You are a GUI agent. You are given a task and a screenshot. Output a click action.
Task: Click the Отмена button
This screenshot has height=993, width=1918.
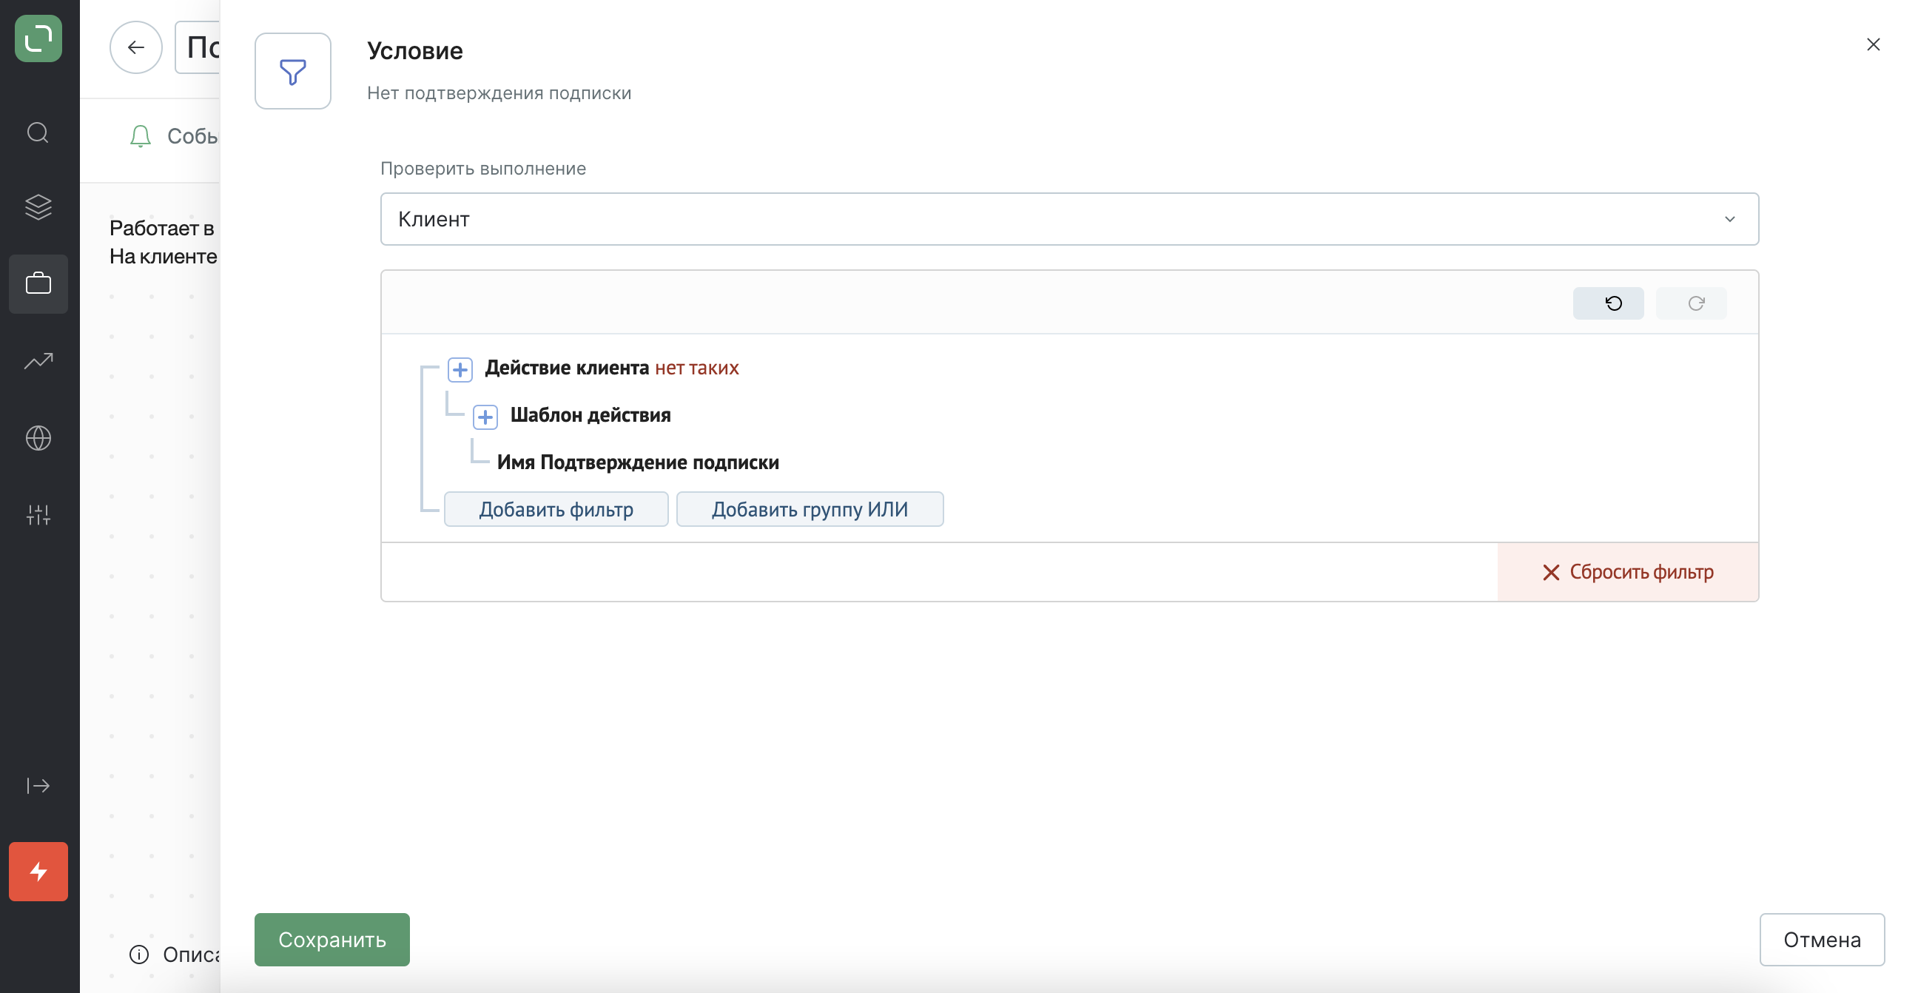click(x=1822, y=940)
